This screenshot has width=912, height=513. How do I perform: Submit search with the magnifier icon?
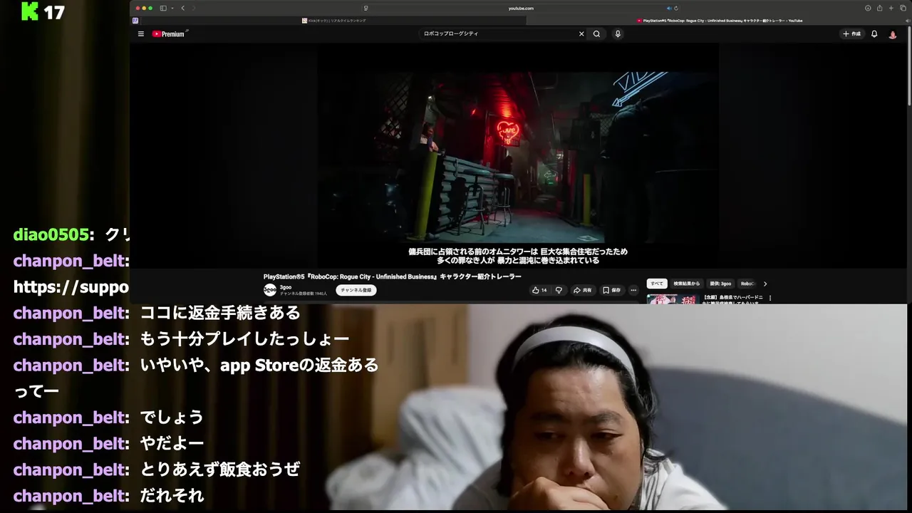pyautogui.click(x=597, y=33)
